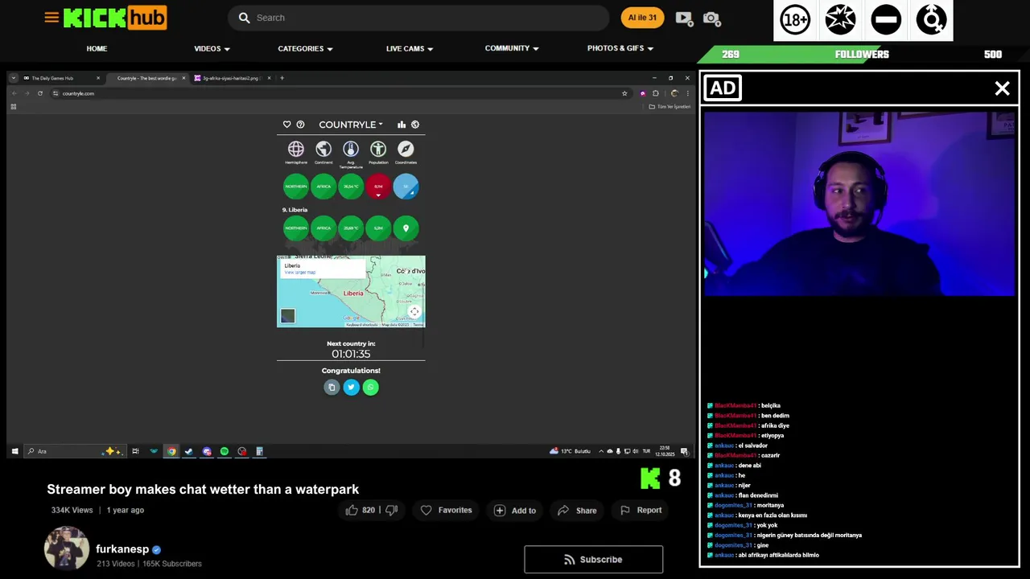Screen dimensions: 1030x579
Task: Open the Countryle help question mark
Action: (x=300, y=125)
